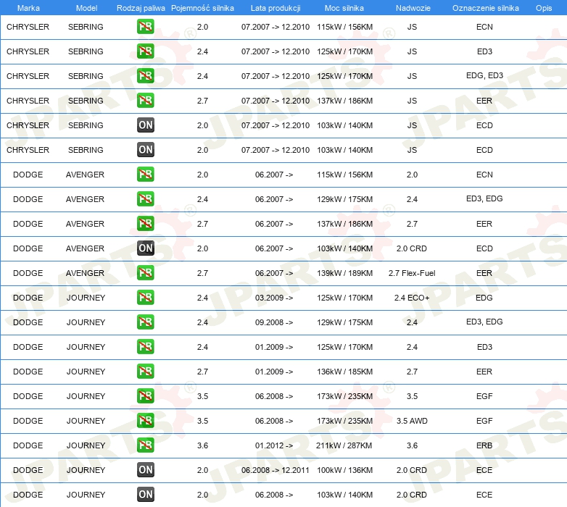Click the EDG, ED3 engine code cell
This screenshot has width=567, height=507.
click(x=484, y=75)
